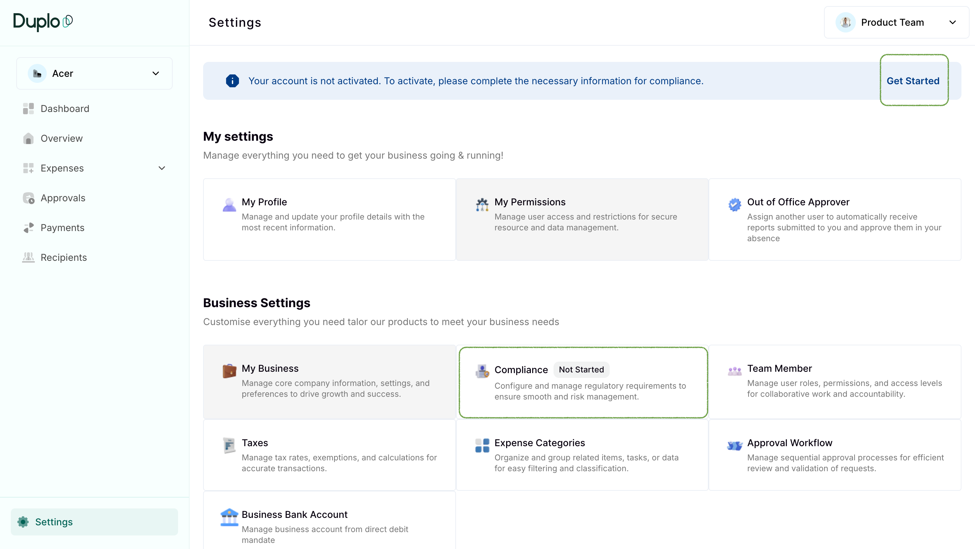
Task: Click the Taxes document icon
Action: coord(229,445)
